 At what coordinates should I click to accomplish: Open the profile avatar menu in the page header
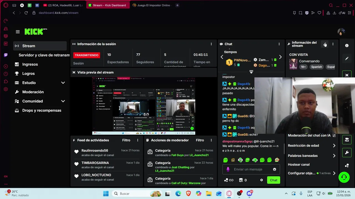click(341, 32)
